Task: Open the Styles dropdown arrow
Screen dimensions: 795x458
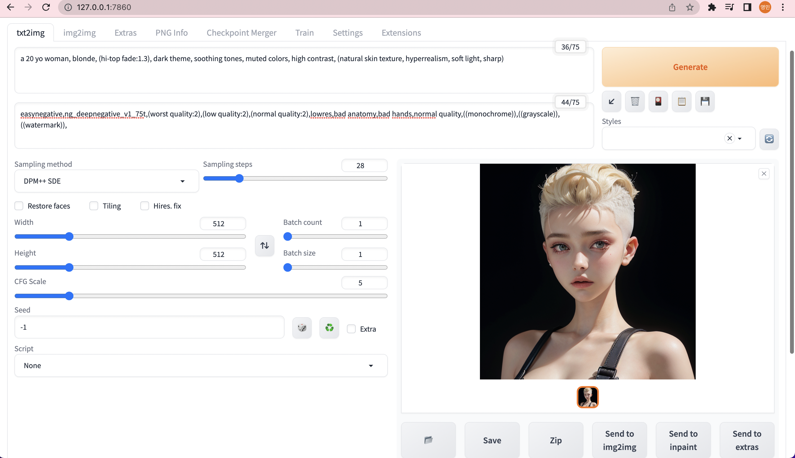Action: tap(740, 139)
